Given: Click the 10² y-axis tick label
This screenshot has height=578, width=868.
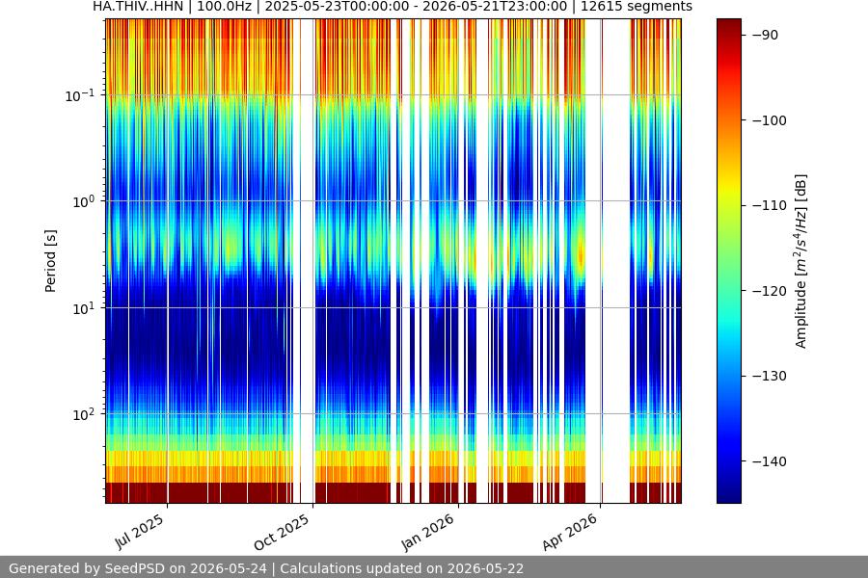Looking at the screenshot, I should (x=84, y=415).
